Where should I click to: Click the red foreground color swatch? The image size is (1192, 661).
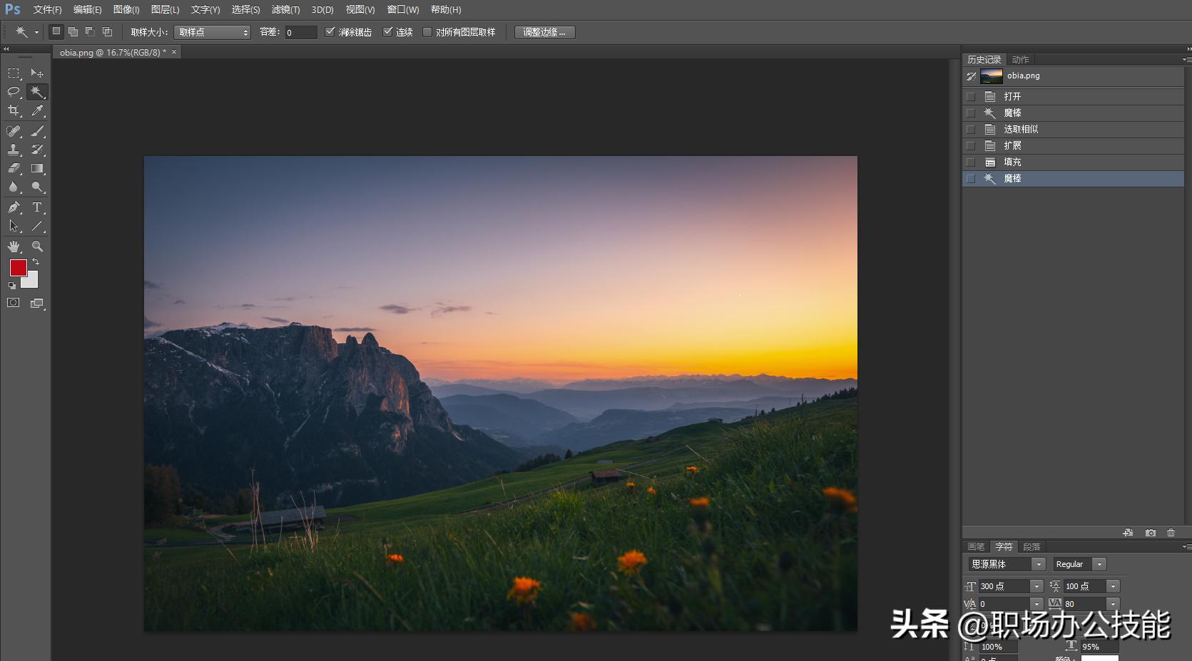click(x=18, y=268)
